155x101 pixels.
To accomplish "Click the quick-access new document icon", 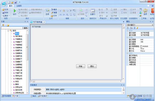I will [9, 2].
